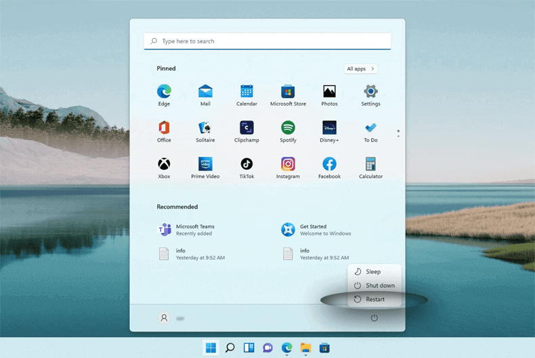Launch Teams Chat from taskbar

(268, 348)
